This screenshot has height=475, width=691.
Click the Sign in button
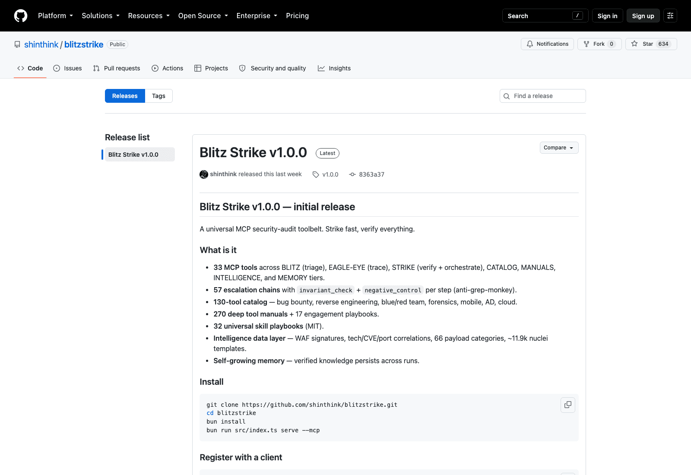pos(607,16)
